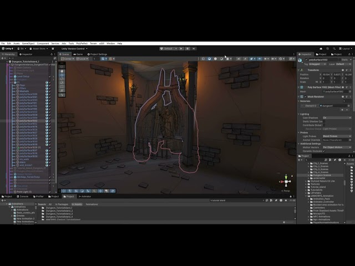Image resolution: width=355 pixels, height=266 pixels.
Task: Open the Layout dropdown
Action: coord(346,49)
